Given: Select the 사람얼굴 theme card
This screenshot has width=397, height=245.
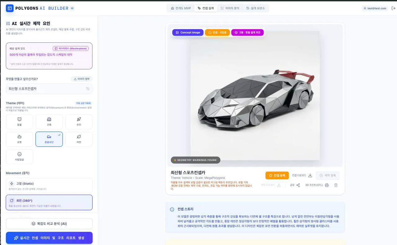Looking at the screenshot, I should 19,157.
